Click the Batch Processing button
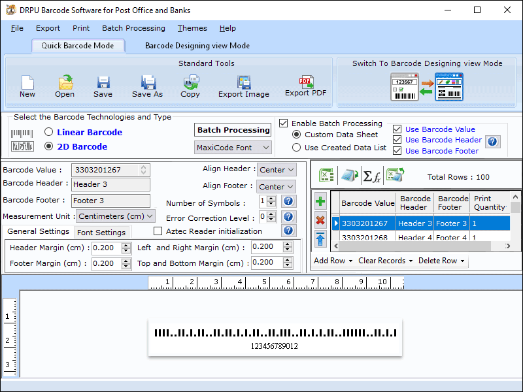Image resolution: width=523 pixels, height=392 pixels. pos(232,130)
